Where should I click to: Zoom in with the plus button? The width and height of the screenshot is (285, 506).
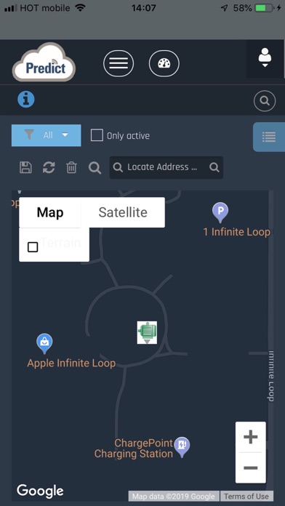(x=250, y=437)
